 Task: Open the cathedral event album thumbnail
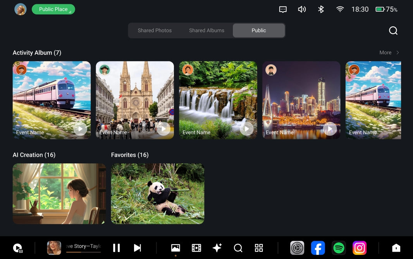tap(135, 100)
